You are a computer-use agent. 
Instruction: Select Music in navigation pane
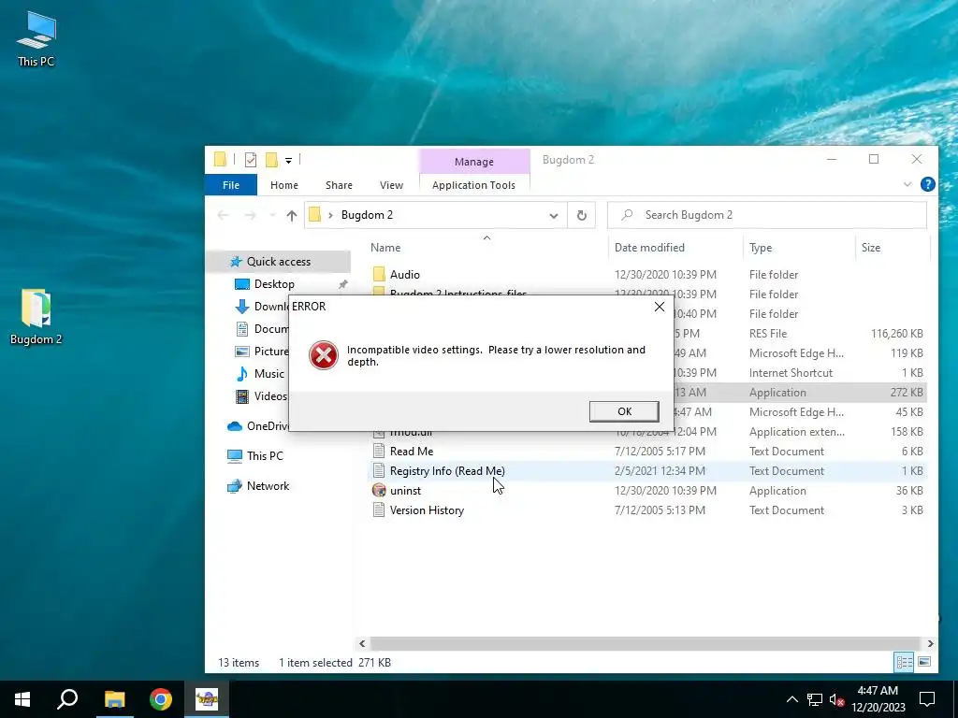269,374
